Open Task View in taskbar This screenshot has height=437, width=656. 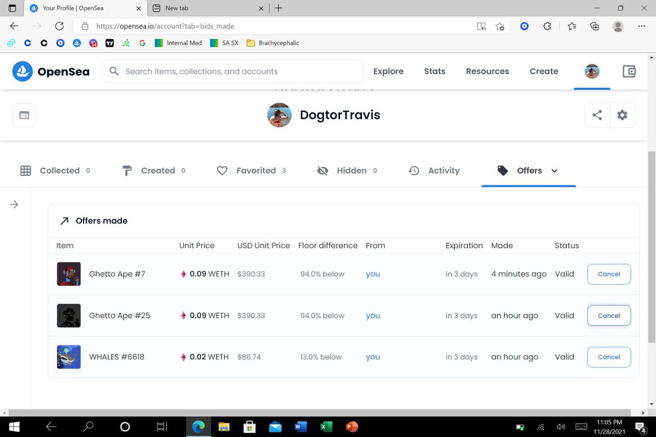pos(162,427)
